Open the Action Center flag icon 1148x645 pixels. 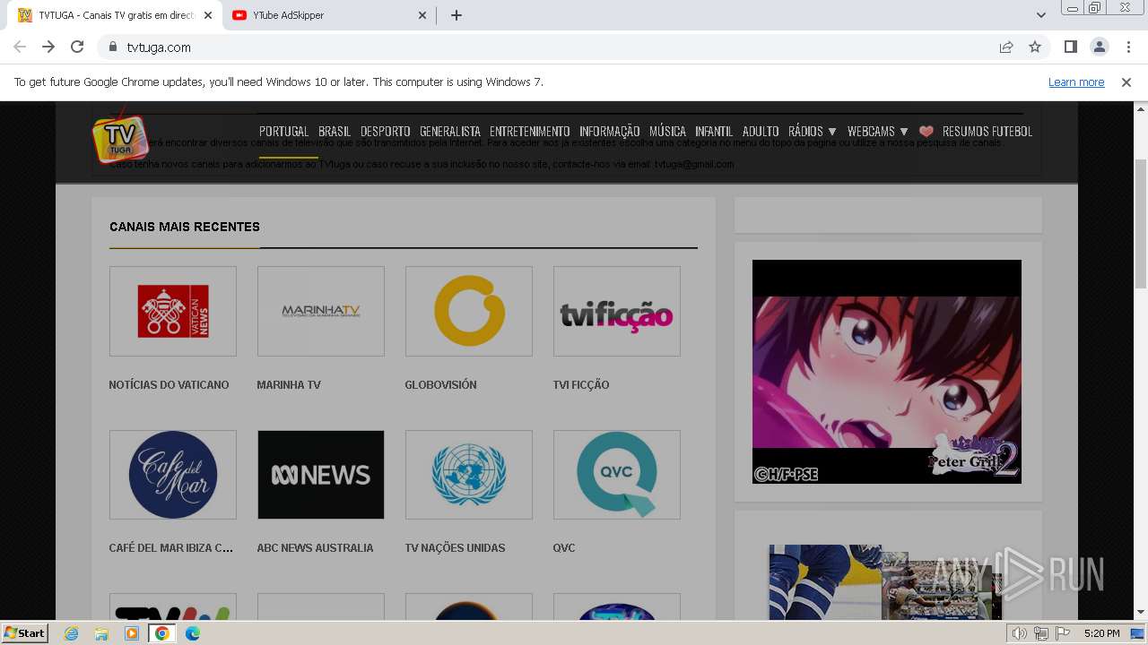click(x=1063, y=633)
